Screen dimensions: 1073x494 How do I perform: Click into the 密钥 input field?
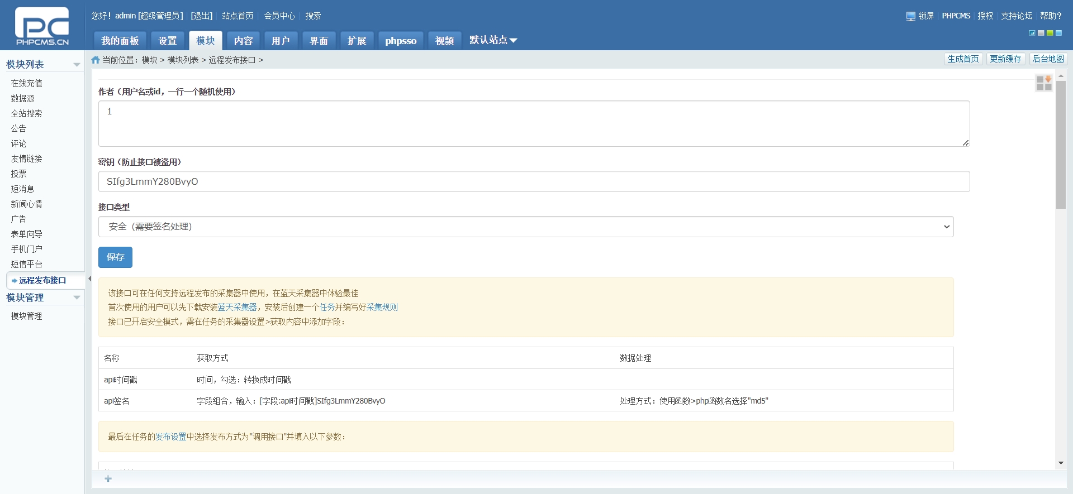pyautogui.click(x=534, y=181)
